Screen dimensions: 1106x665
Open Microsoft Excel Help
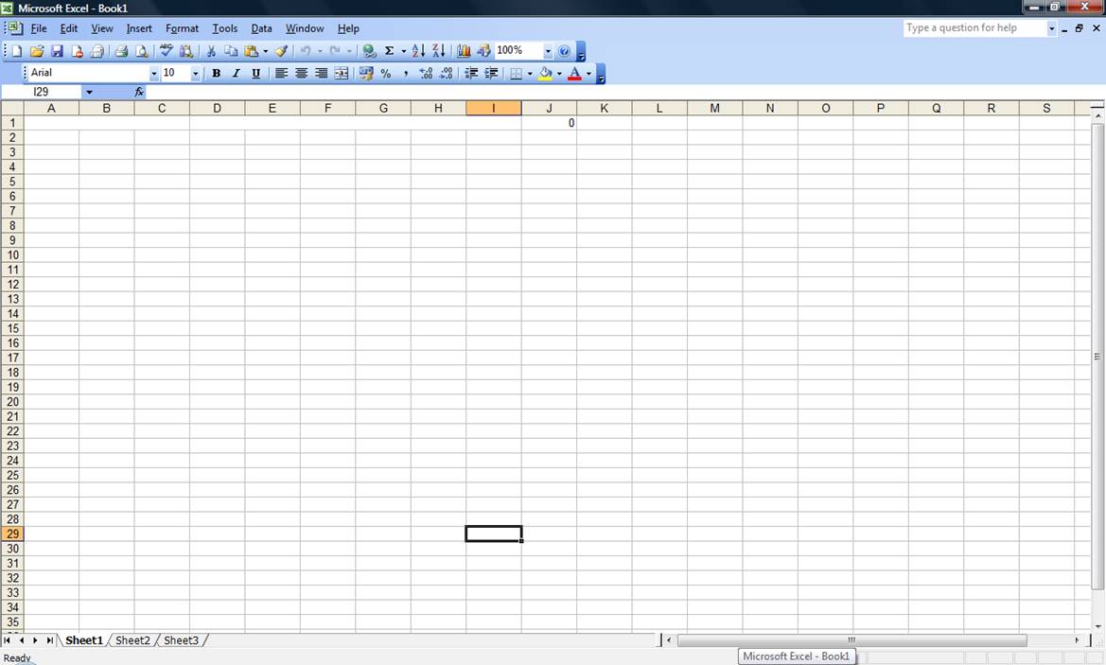point(564,51)
